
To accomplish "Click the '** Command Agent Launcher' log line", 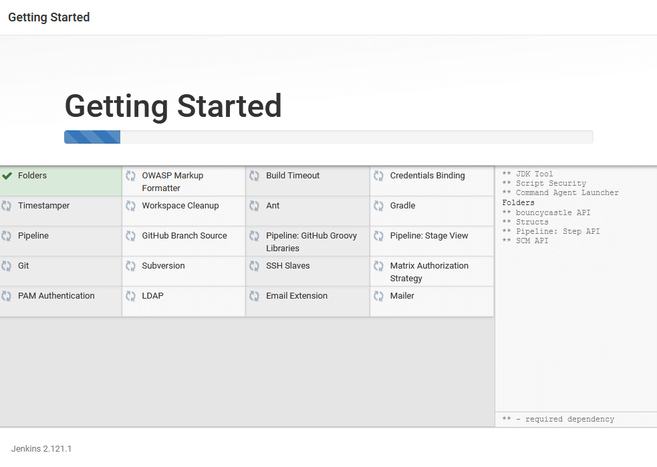I will coord(560,192).
